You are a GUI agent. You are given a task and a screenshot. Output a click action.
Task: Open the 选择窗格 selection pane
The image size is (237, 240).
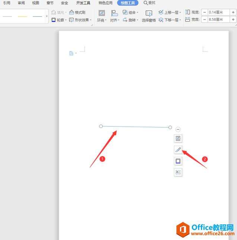point(149,16)
